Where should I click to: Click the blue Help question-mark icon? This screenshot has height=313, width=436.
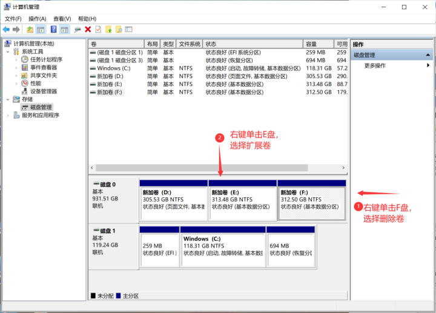tap(54, 29)
